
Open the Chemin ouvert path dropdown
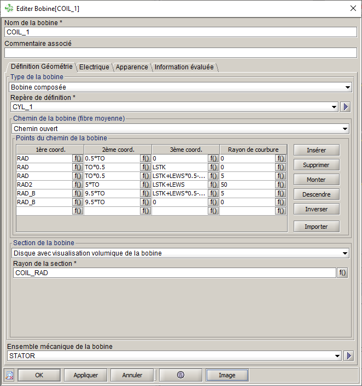pyautogui.click(x=345, y=129)
